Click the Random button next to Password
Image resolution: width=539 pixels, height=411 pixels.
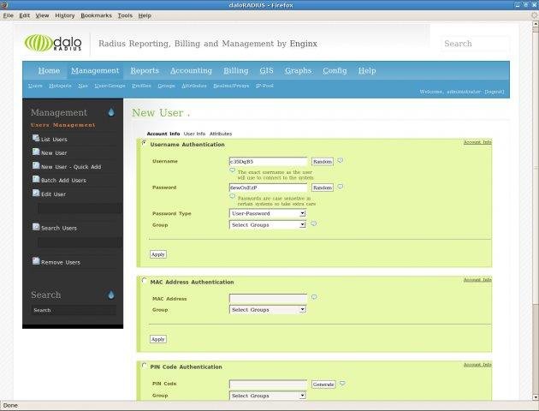[x=323, y=188]
